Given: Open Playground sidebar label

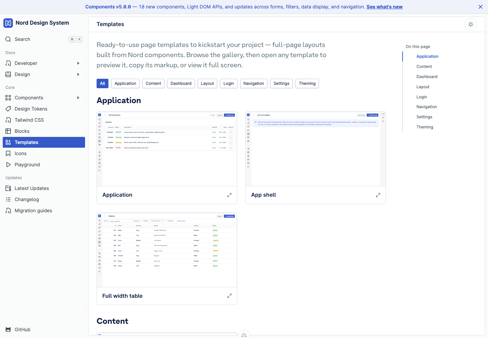Looking at the screenshot, I should (27, 165).
